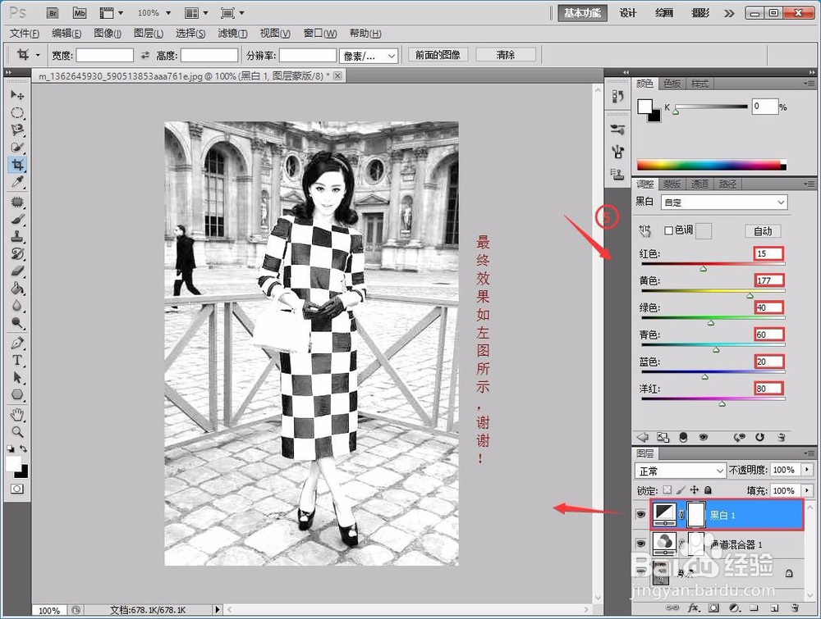Select the Quick Selection tool
The image size is (821, 619).
click(17, 147)
